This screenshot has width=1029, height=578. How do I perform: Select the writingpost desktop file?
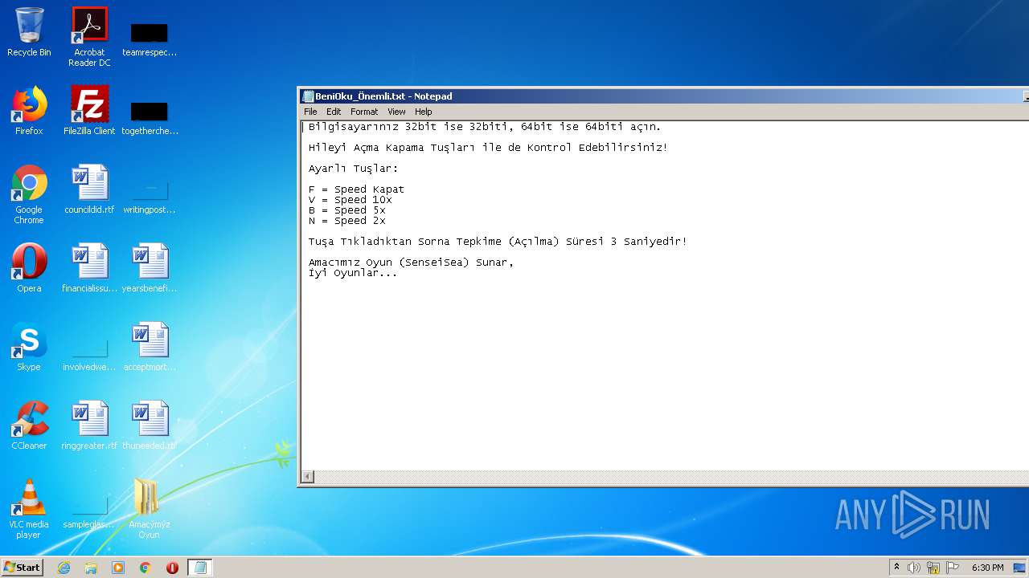click(x=150, y=194)
